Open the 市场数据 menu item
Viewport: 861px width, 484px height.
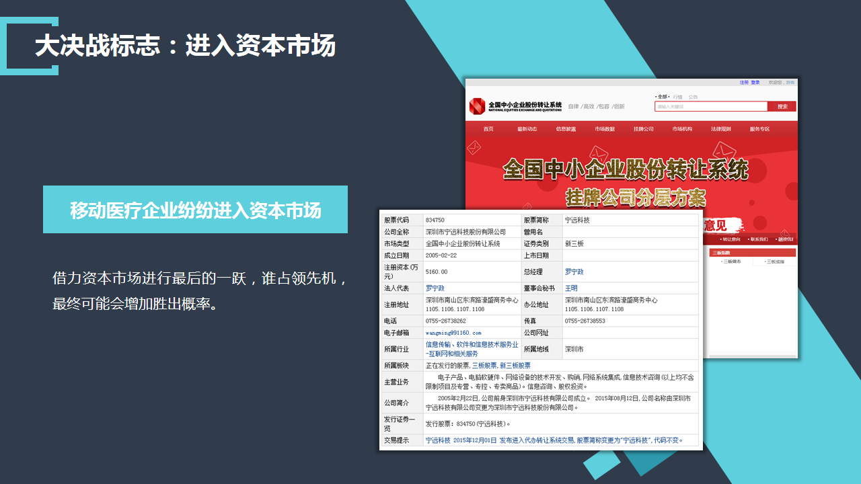pyautogui.click(x=605, y=129)
